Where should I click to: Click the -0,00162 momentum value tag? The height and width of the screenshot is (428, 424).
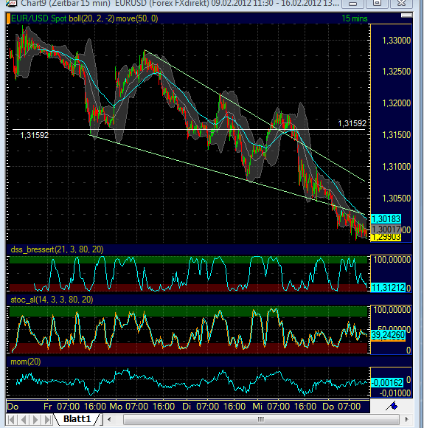point(387,383)
